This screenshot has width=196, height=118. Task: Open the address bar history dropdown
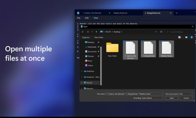156,32
